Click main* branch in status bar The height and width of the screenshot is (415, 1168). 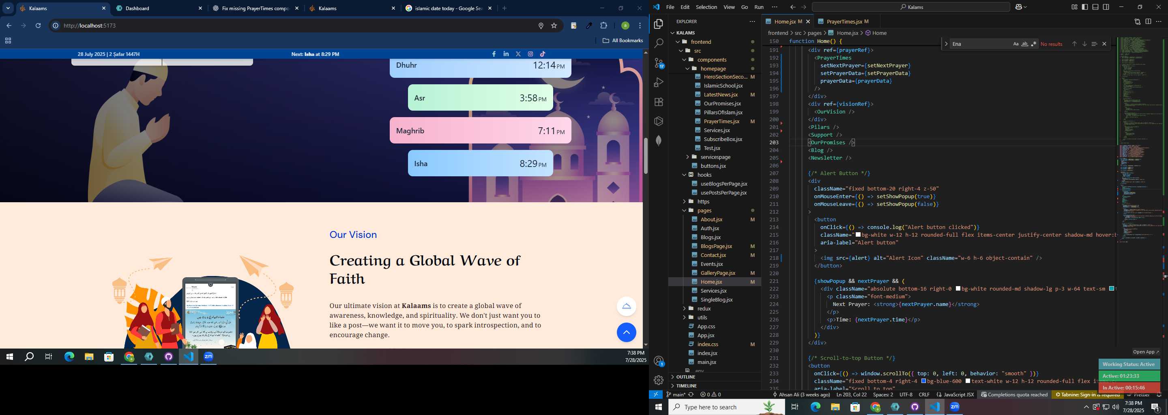pyautogui.click(x=676, y=395)
